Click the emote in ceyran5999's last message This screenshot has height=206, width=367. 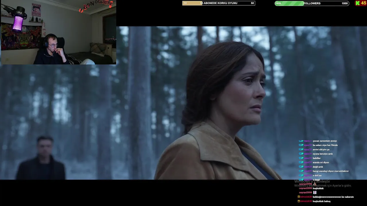coord(315,193)
